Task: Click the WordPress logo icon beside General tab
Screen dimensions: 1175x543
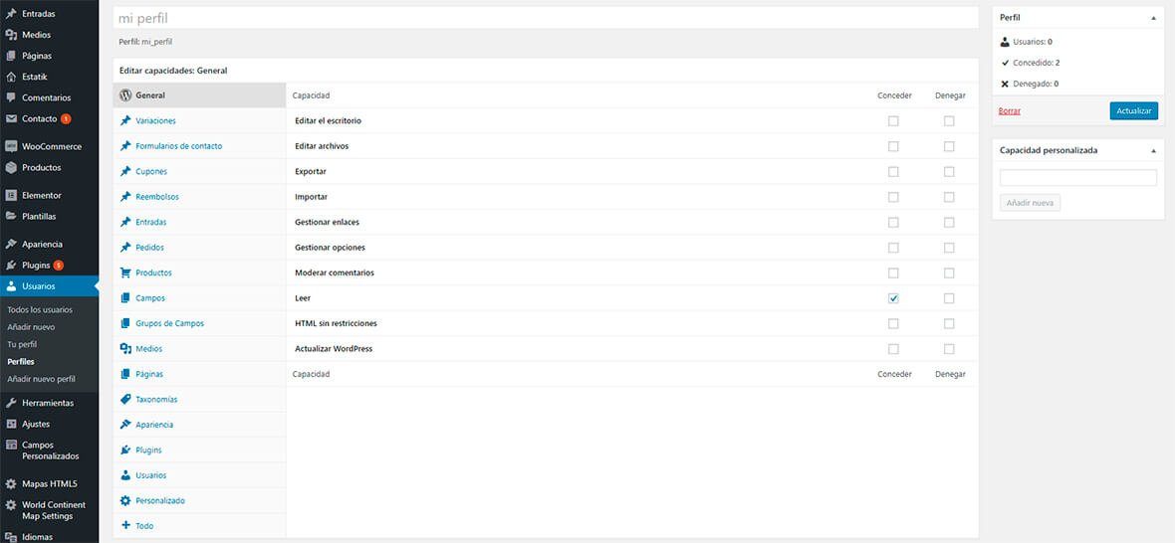Action: (125, 95)
